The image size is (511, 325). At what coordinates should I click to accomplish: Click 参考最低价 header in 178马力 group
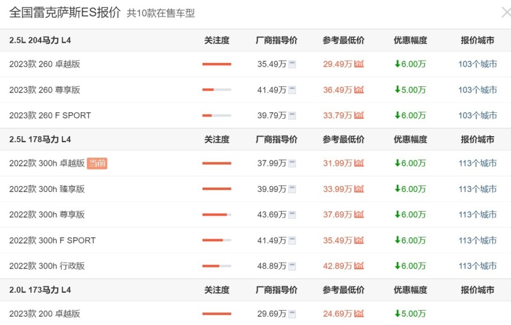click(x=344, y=139)
